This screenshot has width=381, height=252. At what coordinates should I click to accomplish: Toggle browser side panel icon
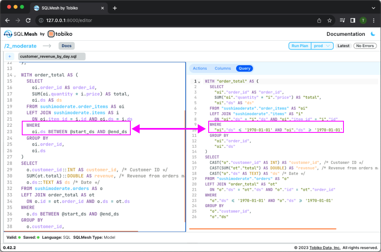coord(353,21)
